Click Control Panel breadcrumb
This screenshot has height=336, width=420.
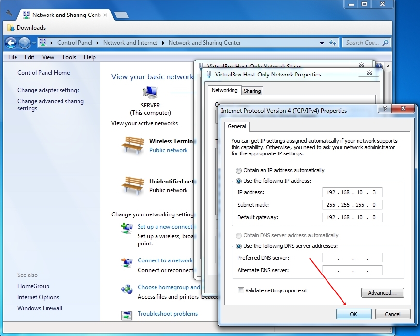(x=75, y=43)
